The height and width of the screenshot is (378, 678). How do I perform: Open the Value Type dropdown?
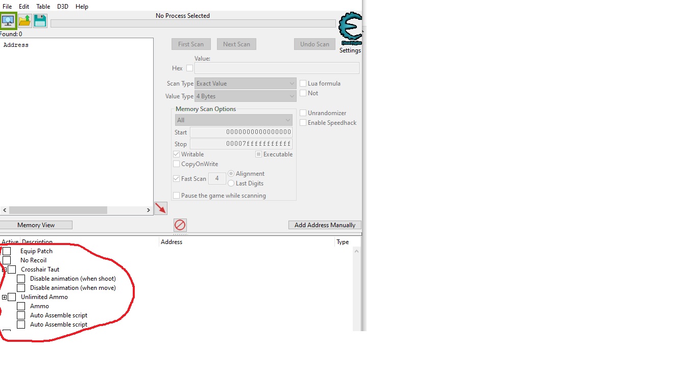(x=245, y=96)
